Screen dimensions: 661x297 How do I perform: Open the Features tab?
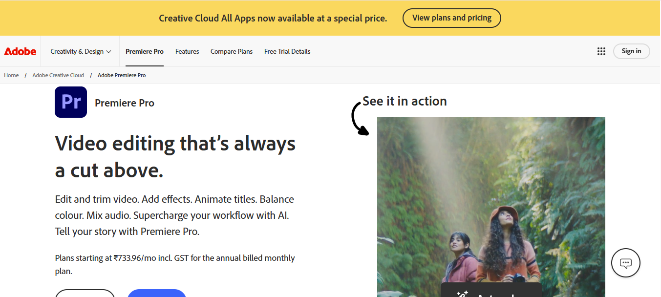pyautogui.click(x=187, y=51)
